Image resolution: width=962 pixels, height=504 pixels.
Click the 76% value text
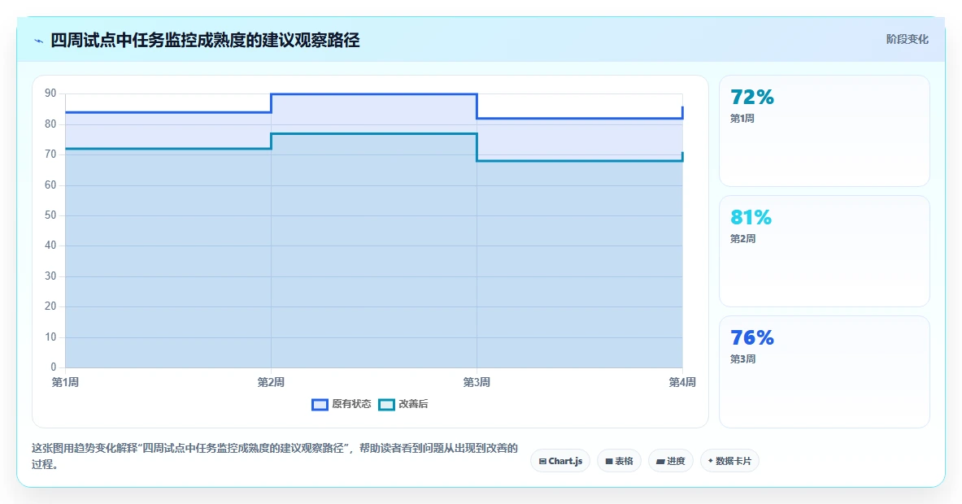(x=752, y=337)
